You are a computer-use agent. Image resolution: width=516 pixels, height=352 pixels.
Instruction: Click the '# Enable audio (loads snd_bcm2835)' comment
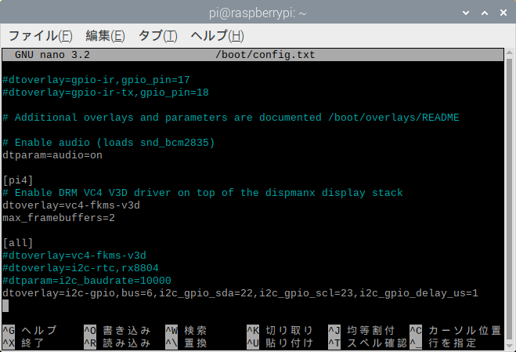(x=109, y=143)
